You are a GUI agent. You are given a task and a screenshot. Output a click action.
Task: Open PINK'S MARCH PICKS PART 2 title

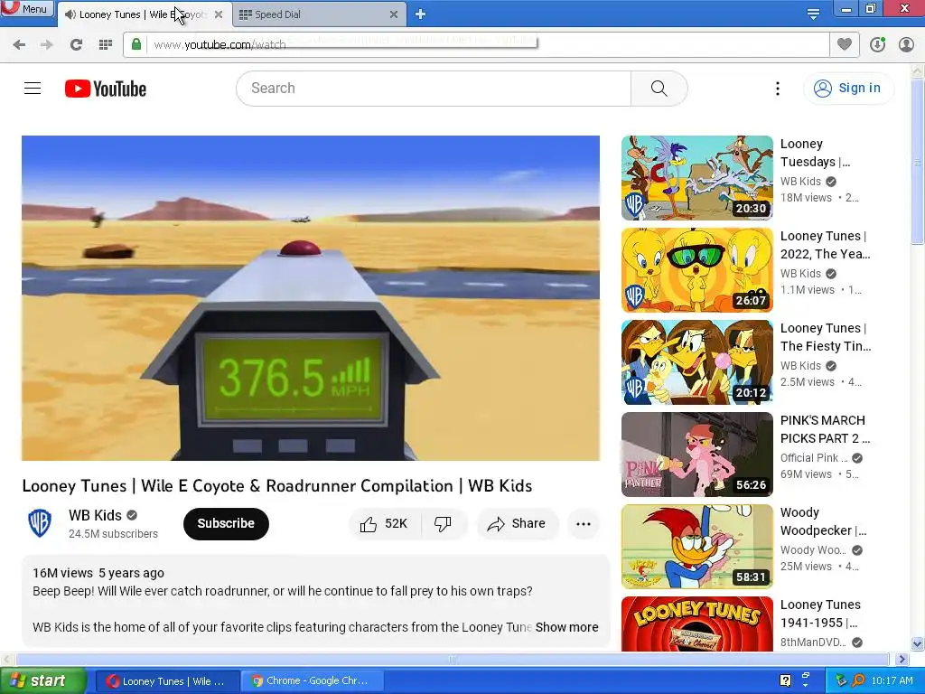825,429
